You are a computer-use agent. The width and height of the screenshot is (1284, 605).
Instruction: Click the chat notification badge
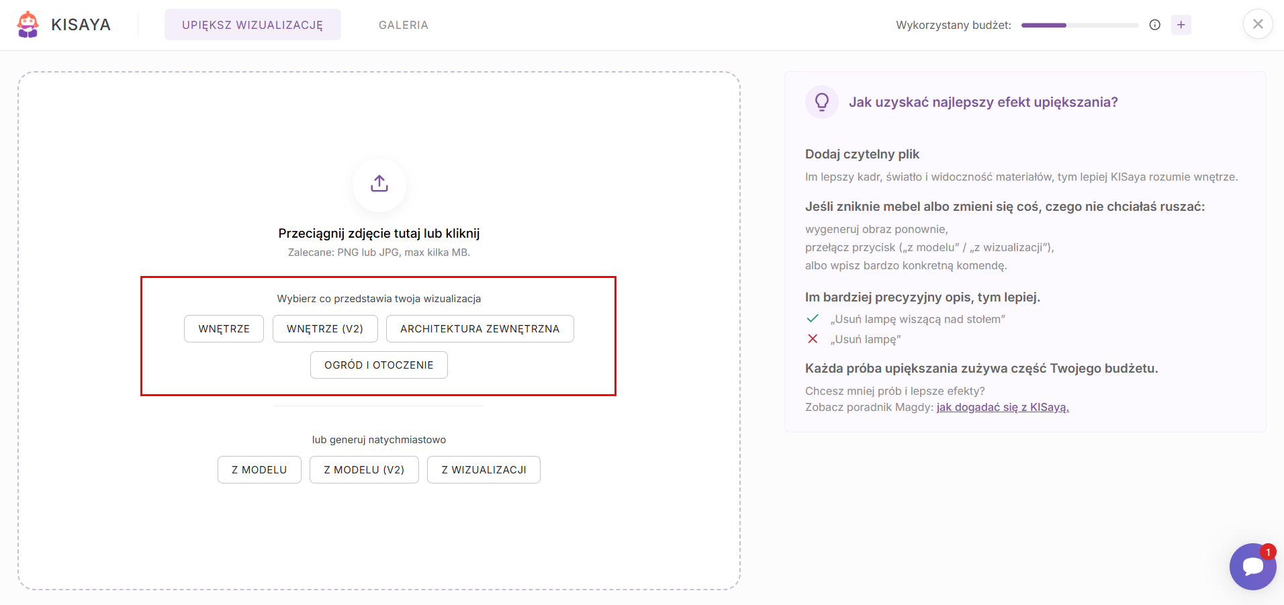[1268, 552]
